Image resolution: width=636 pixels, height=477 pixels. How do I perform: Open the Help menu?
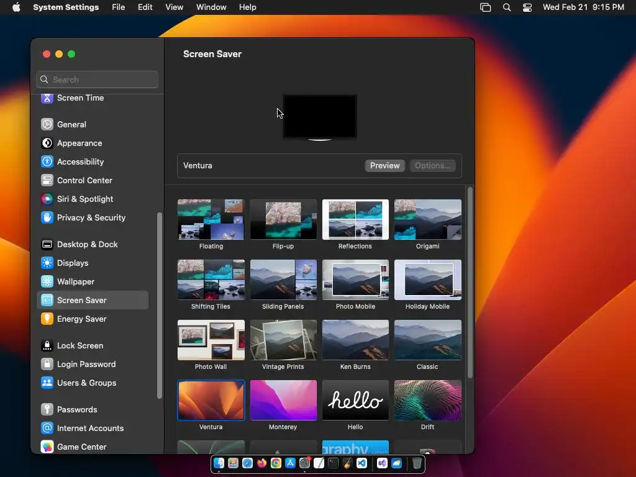pyautogui.click(x=247, y=7)
